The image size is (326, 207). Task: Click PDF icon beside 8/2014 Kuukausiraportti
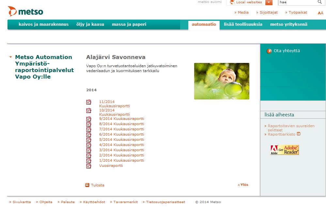click(89, 124)
